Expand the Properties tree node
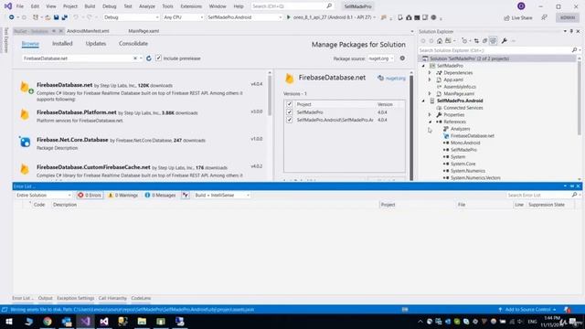 pos(430,114)
